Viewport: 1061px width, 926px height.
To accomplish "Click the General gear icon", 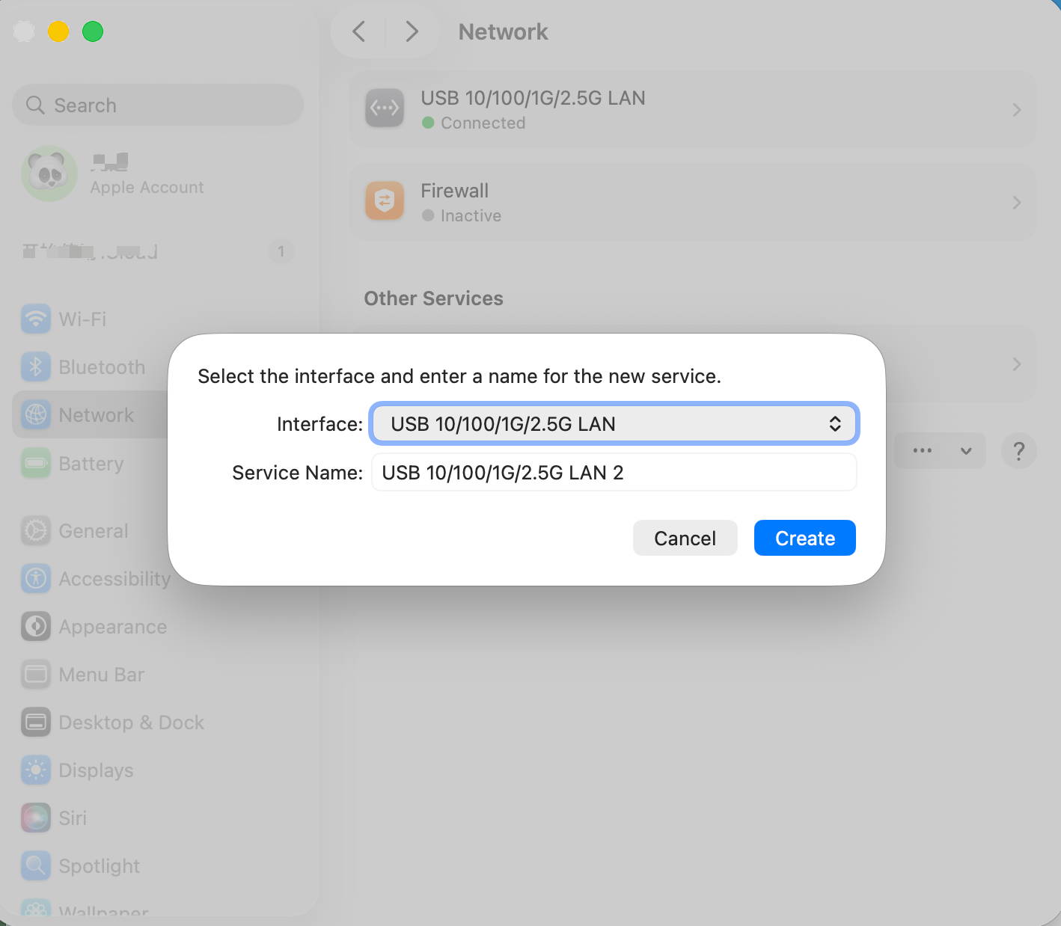I will pos(36,530).
